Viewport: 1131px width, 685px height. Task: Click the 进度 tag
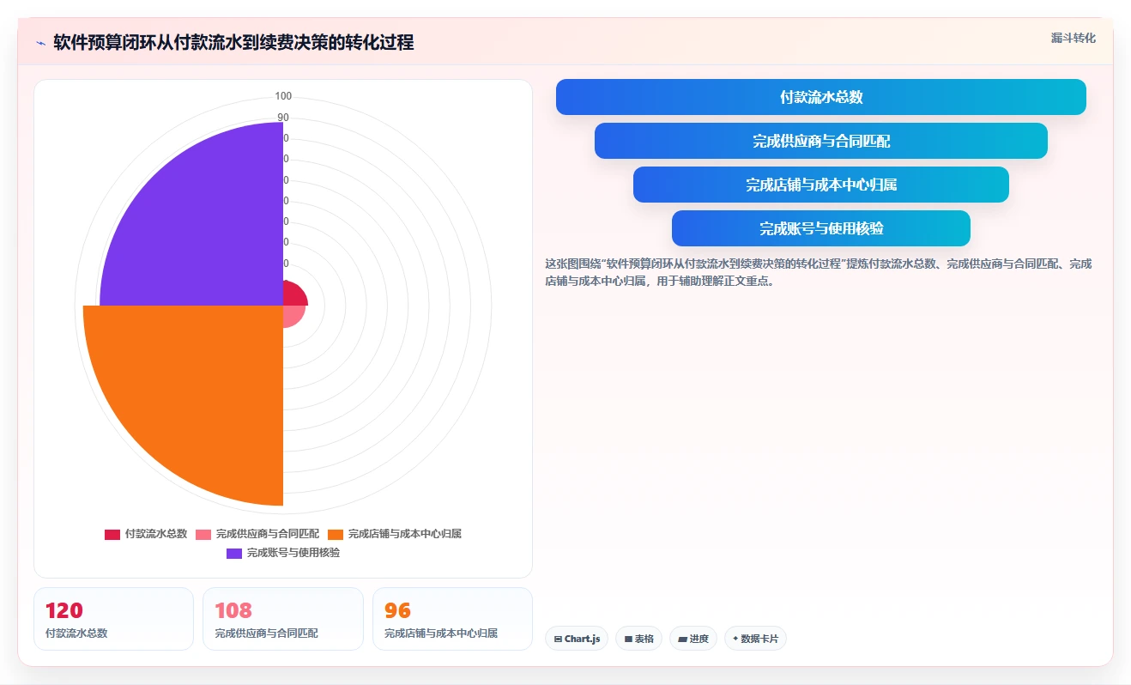tap(693, 639)
